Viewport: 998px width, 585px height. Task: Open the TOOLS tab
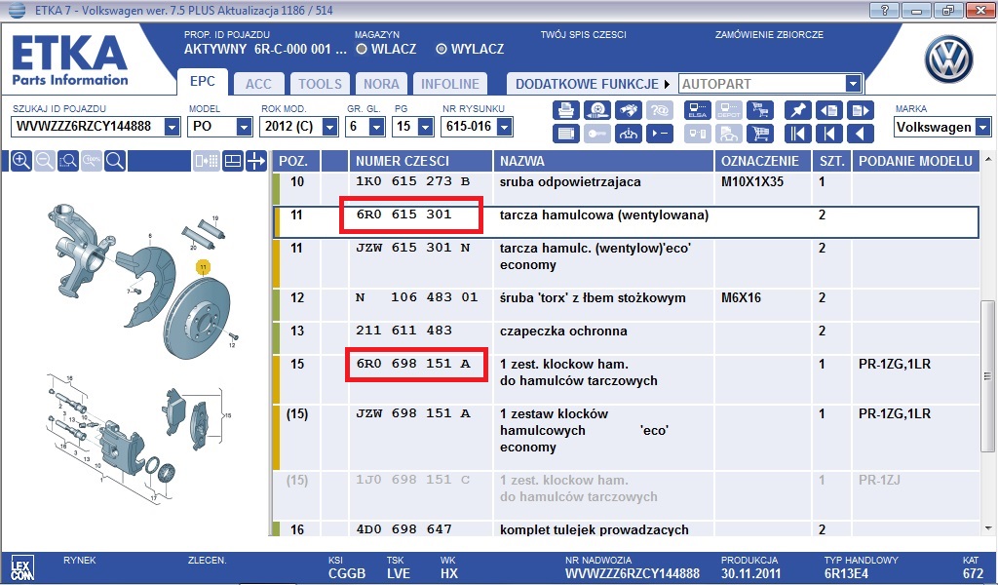(320, 84)
